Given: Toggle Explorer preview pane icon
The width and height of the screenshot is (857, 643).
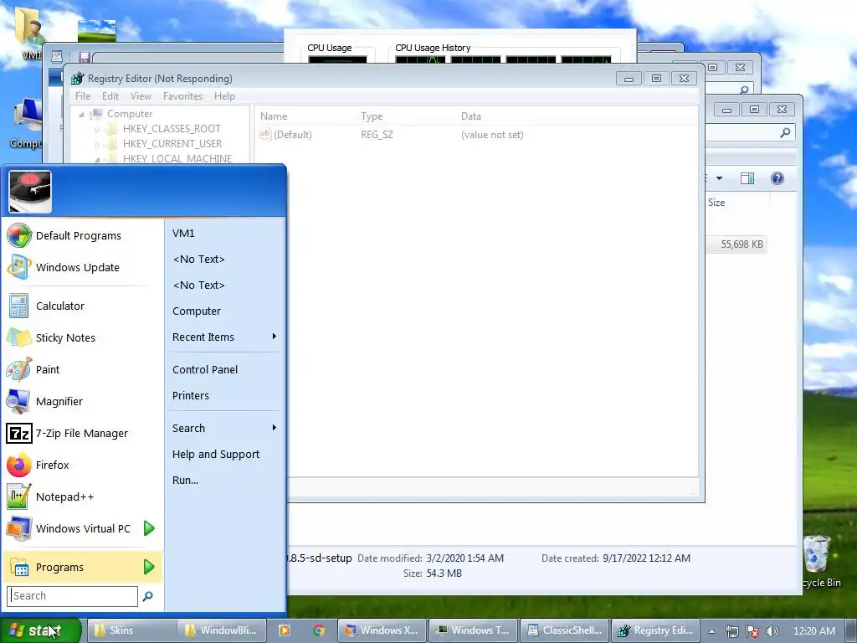Looking at the screenshot, I should tap(747, 178).
